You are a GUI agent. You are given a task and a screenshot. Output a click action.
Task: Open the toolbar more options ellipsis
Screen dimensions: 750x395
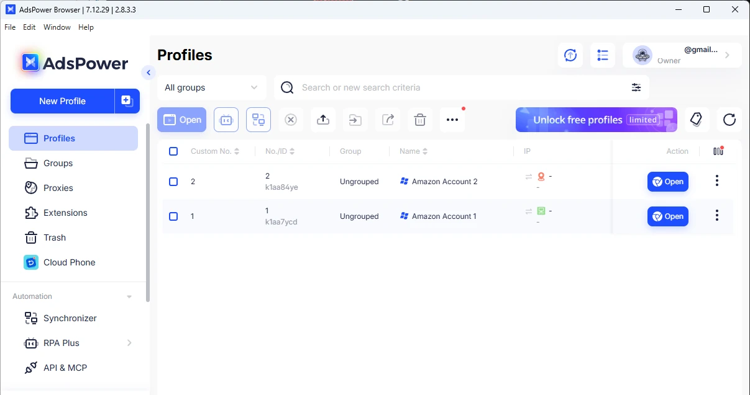[452, 120]
